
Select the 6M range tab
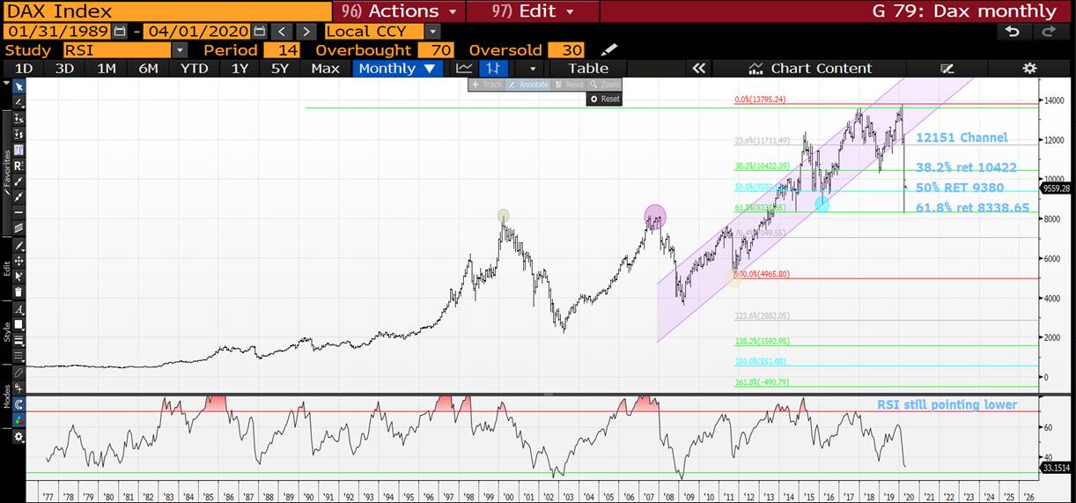[x=149, y=68]
